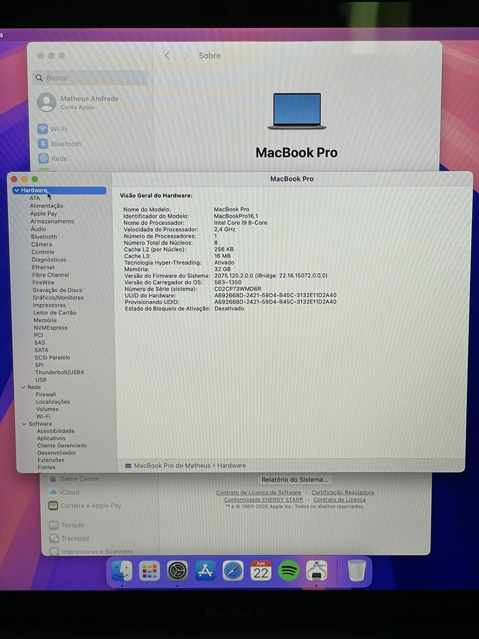Open System Information icon in Dock
Viewport: 479px width, 639px height.
pos(317,571)
